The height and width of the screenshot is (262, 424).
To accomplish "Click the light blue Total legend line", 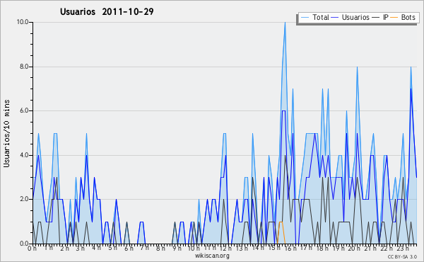I will point(305,18).
